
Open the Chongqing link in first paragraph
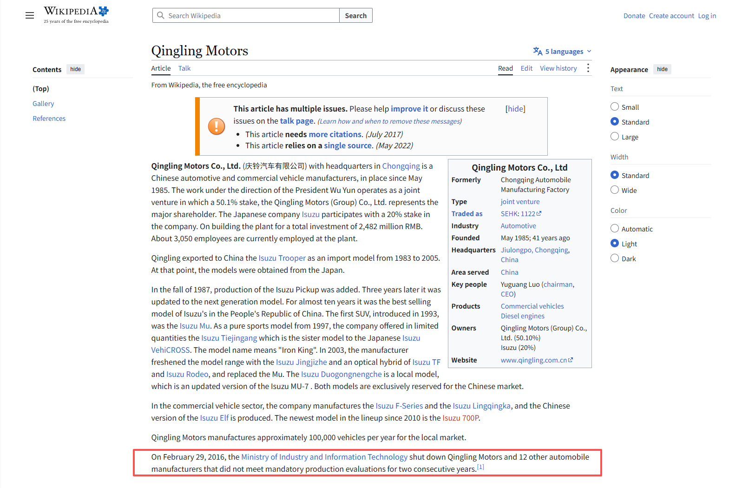pyautogui.click(x=401, y=166)
